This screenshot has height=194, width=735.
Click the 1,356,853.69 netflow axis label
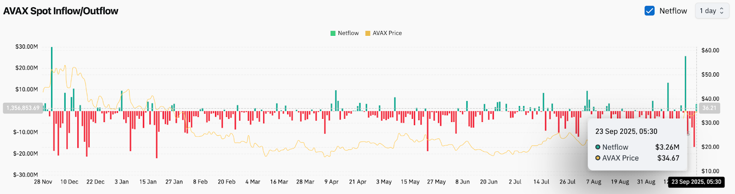(23, 108)
